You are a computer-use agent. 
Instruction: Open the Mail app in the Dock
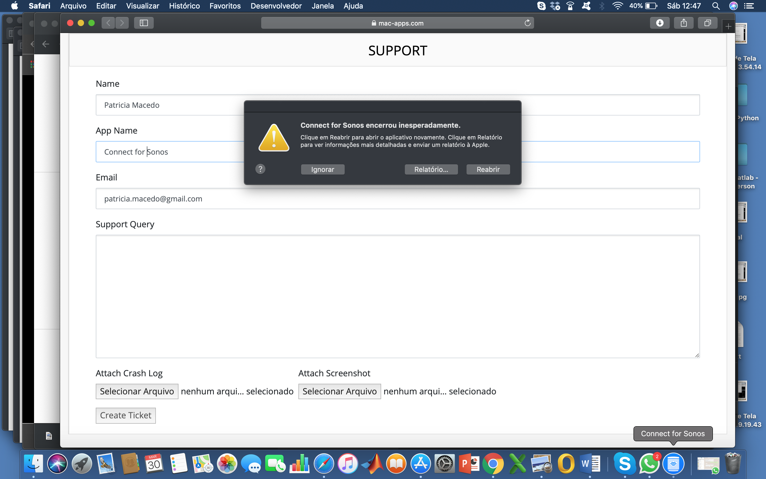point(106,464)
